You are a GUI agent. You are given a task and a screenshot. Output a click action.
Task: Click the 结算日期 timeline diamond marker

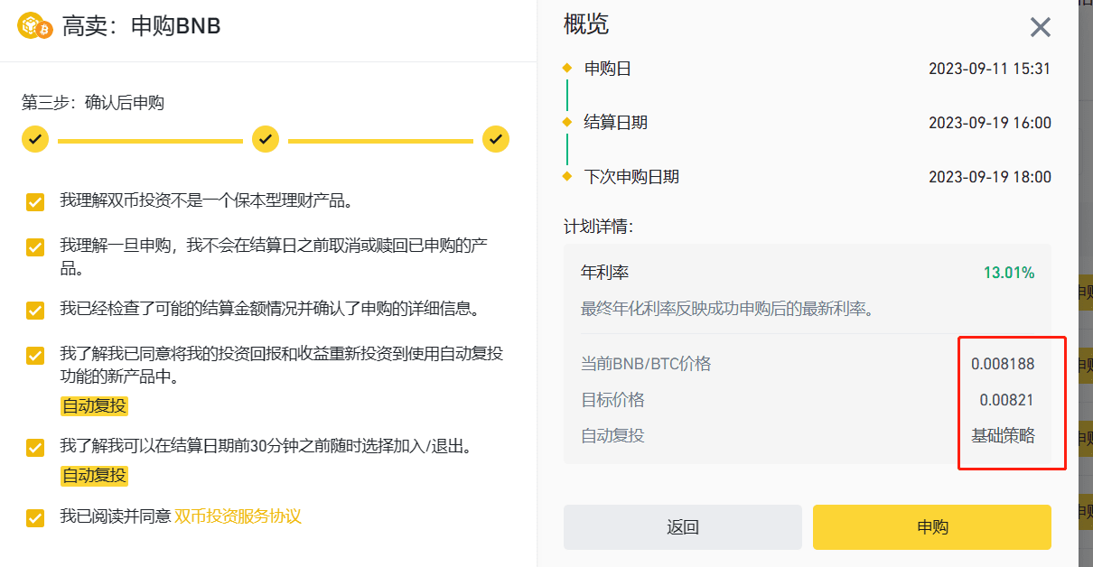[x=567, y=122]
